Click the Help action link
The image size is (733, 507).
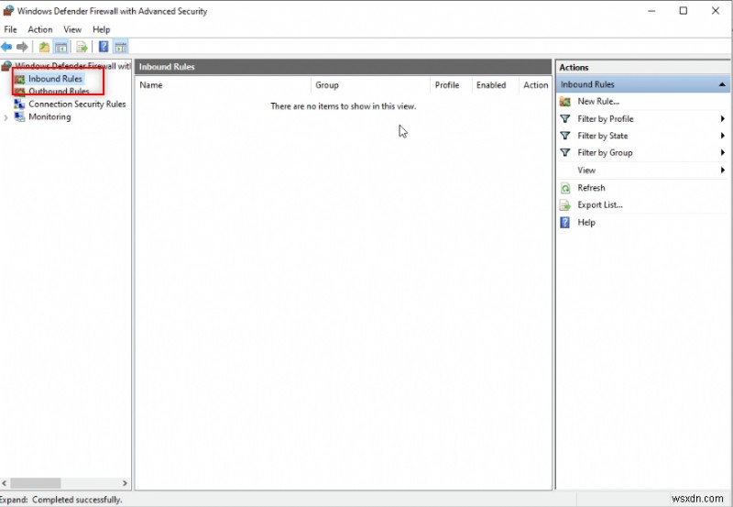586,223
